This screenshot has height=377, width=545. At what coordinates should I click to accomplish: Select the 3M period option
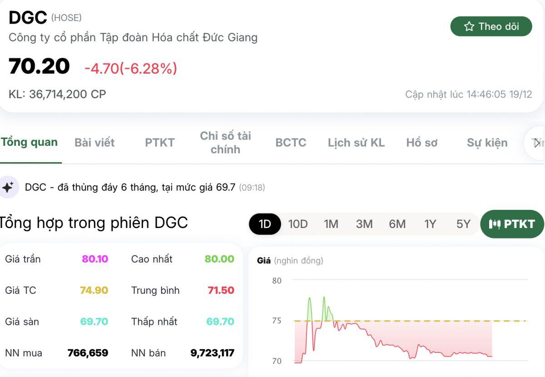pyautogui.click(x=365, y=224)
